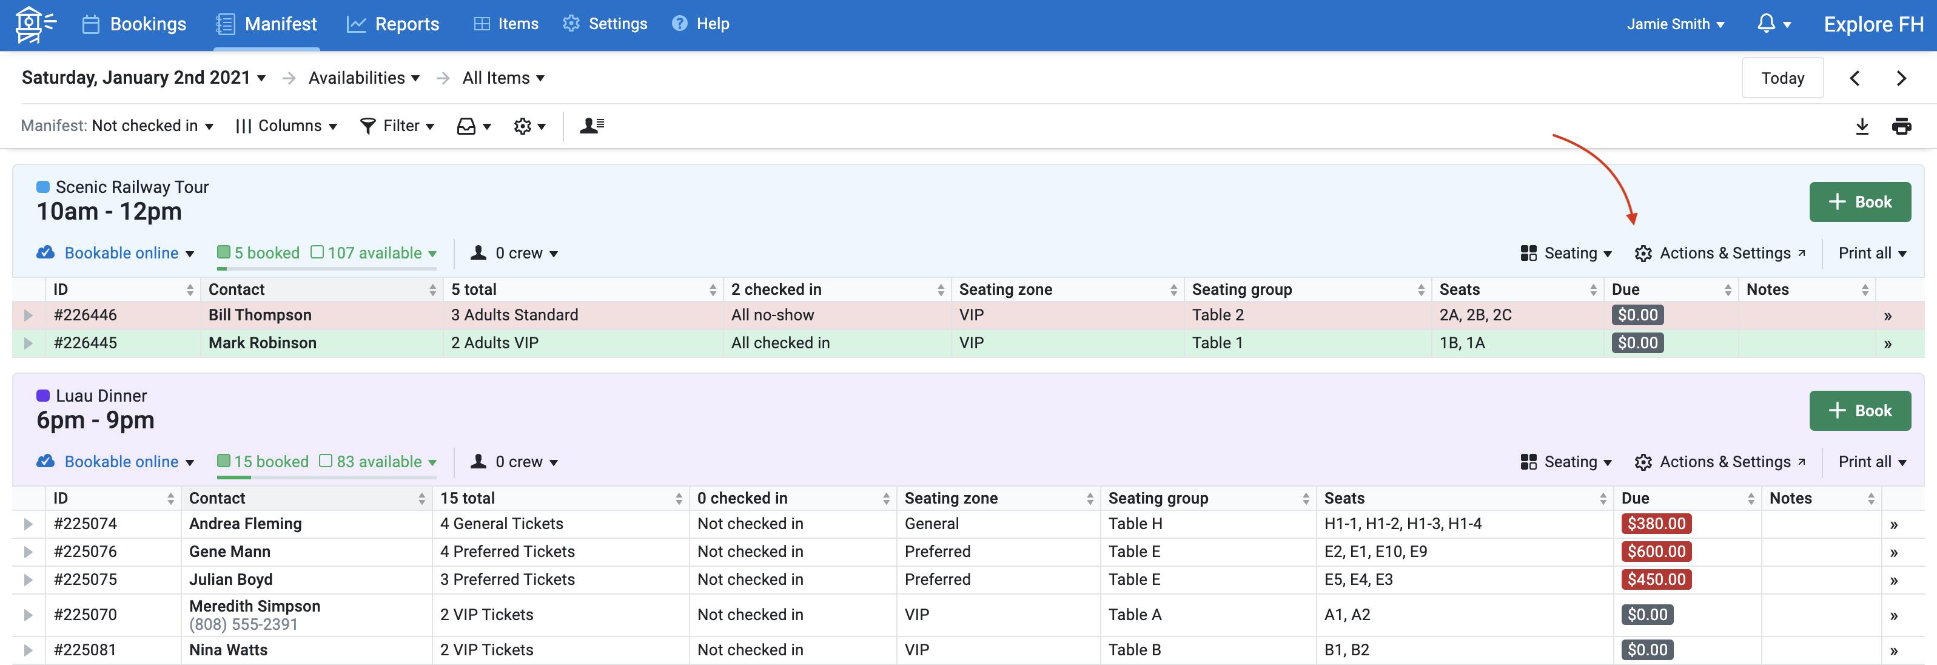Open the Filter dropdown
The width and height of the screenshot is (1937, 665).
point(397,126)
